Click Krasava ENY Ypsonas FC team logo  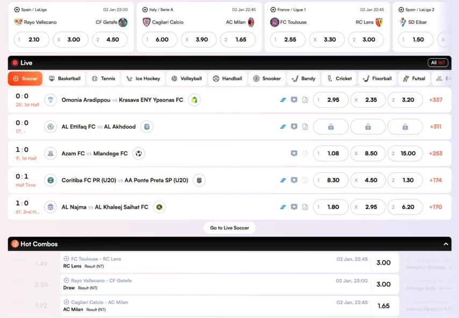pos(194,100)
